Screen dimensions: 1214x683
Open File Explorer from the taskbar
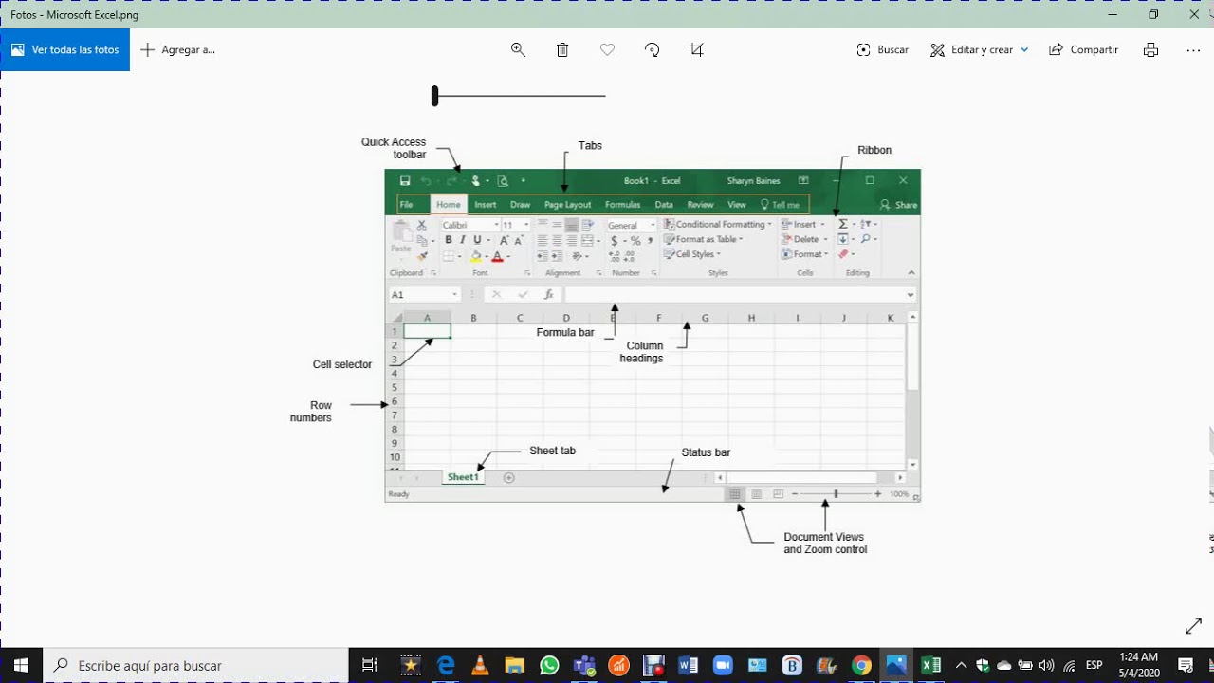514,665
